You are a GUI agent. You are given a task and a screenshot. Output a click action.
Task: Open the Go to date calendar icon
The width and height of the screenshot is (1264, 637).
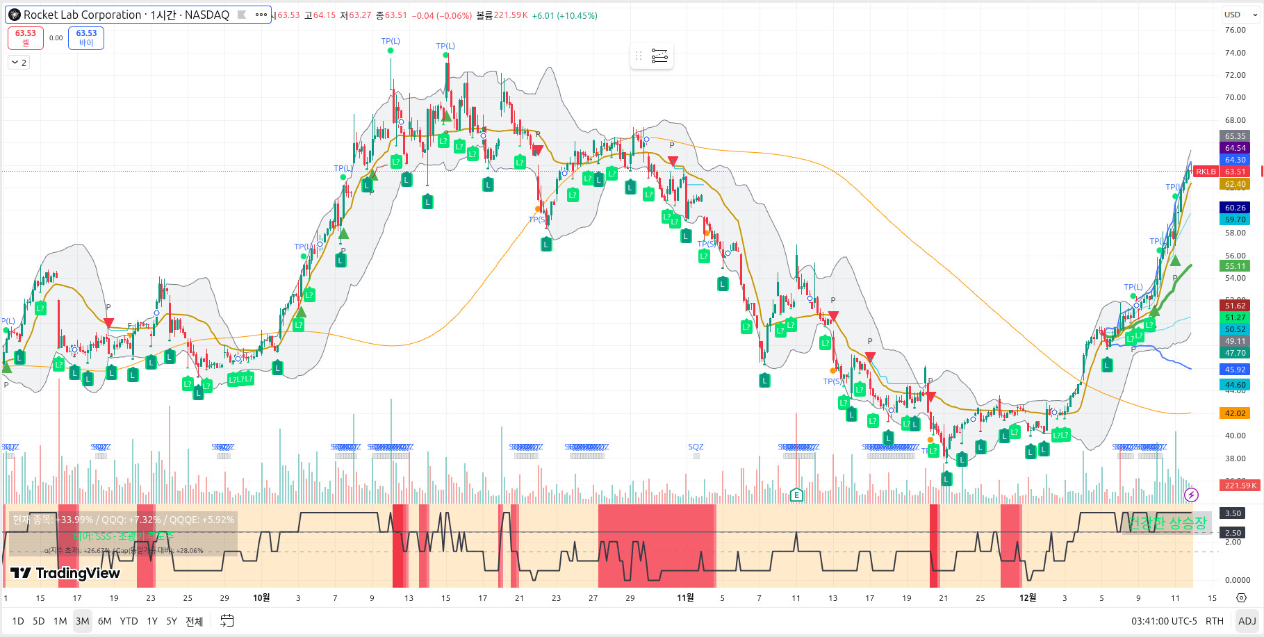coord(227,621)
